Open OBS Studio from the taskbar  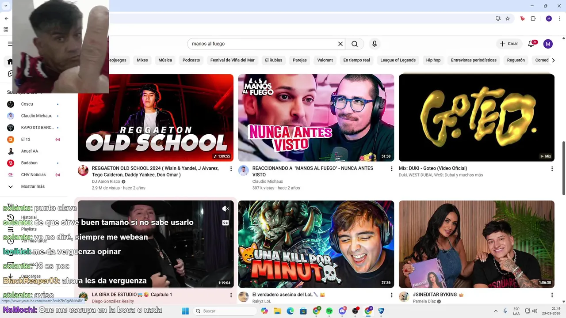(355, 311)
